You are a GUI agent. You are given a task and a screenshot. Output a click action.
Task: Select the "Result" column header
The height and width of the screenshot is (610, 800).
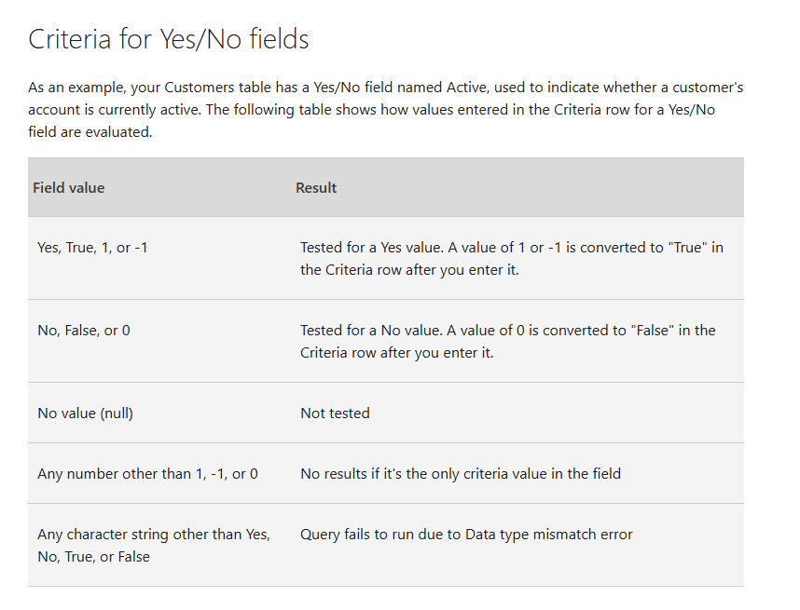click(316, 187)
